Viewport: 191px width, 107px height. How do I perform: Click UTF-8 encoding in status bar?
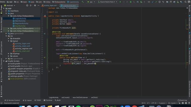(x=154, y=103)
